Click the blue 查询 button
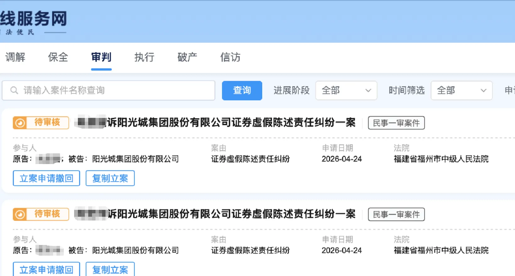The height and width of the screenshot is (276, 515). coord(242,90)
